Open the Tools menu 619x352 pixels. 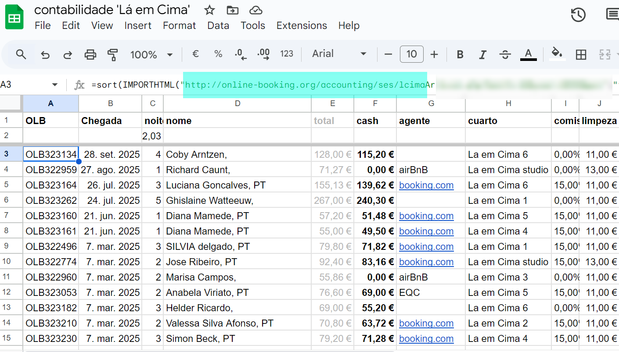tap(253, 25)
